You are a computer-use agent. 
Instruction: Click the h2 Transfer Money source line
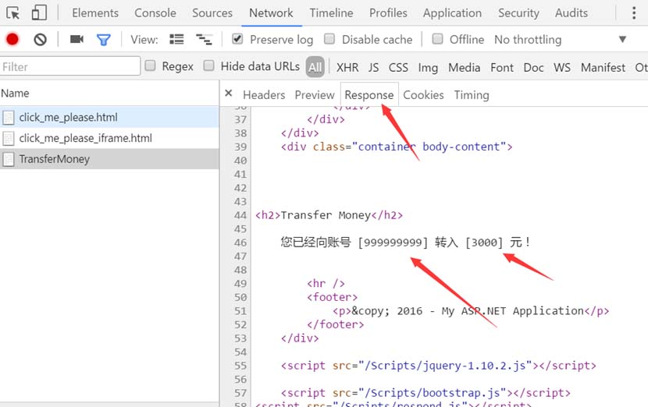[x=329, y=215]
